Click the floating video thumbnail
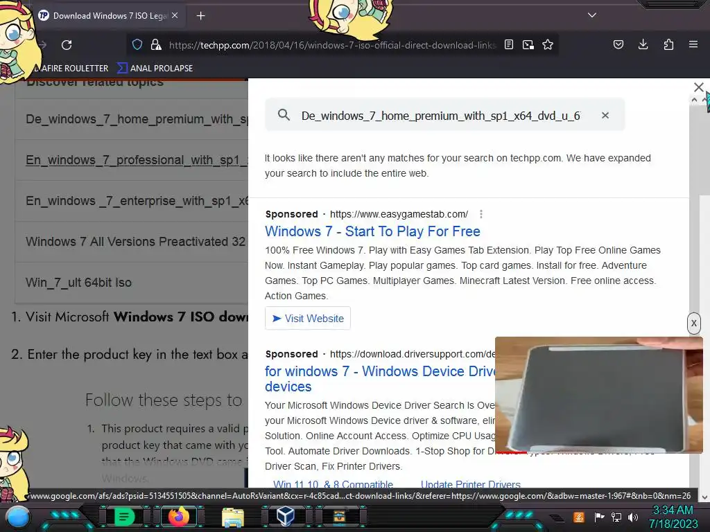The width and height of the screenshot is (710, 532). (598, 394)
